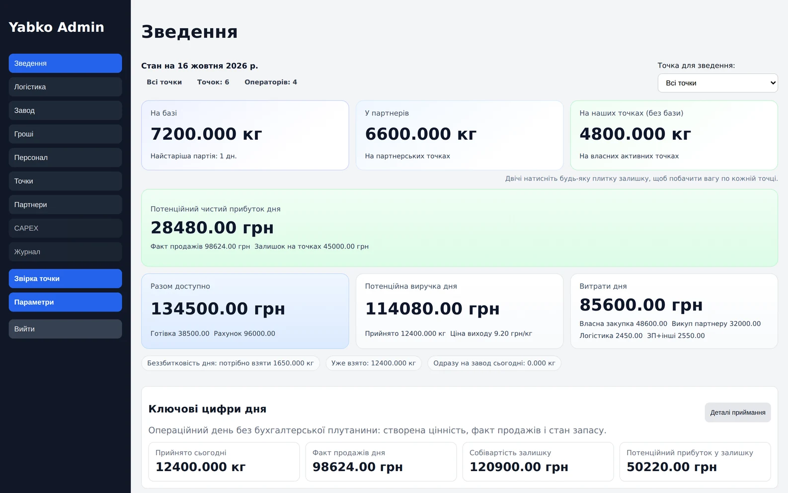Click the Звірка точки button

(65, 279)
